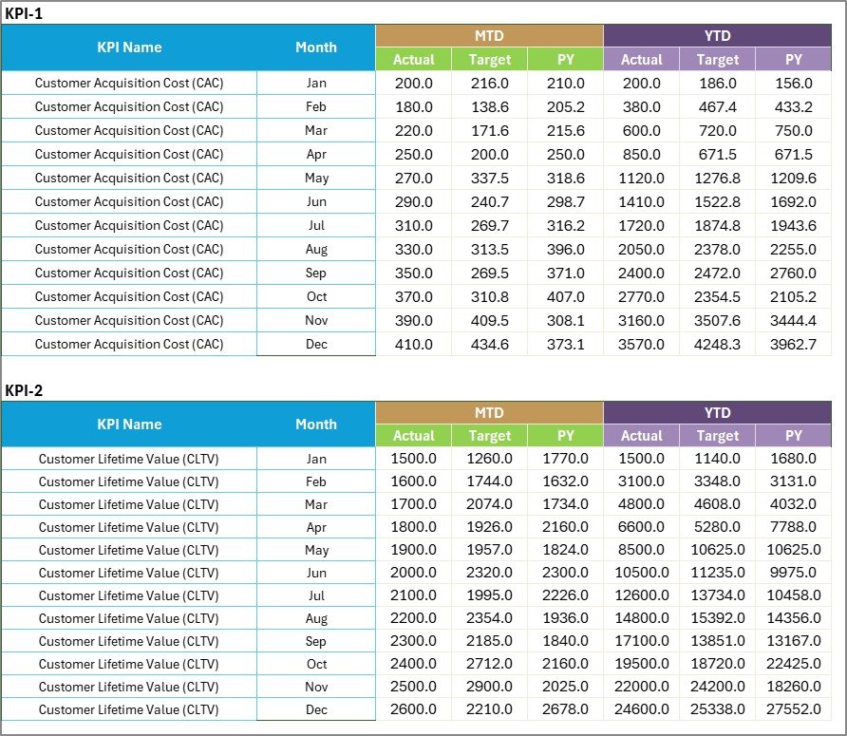Select the Month header in KPI-2 table
Image resolution: width=847 pixels, height=736 pixels.
click(316, 425)
